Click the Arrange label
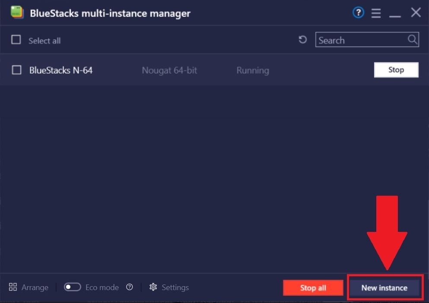This screenshot has height=303, width=429. 35,287
